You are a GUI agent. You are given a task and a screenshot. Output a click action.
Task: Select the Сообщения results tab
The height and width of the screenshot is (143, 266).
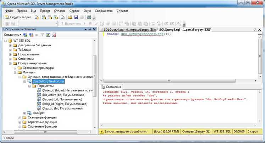click(x=113, y=87)
